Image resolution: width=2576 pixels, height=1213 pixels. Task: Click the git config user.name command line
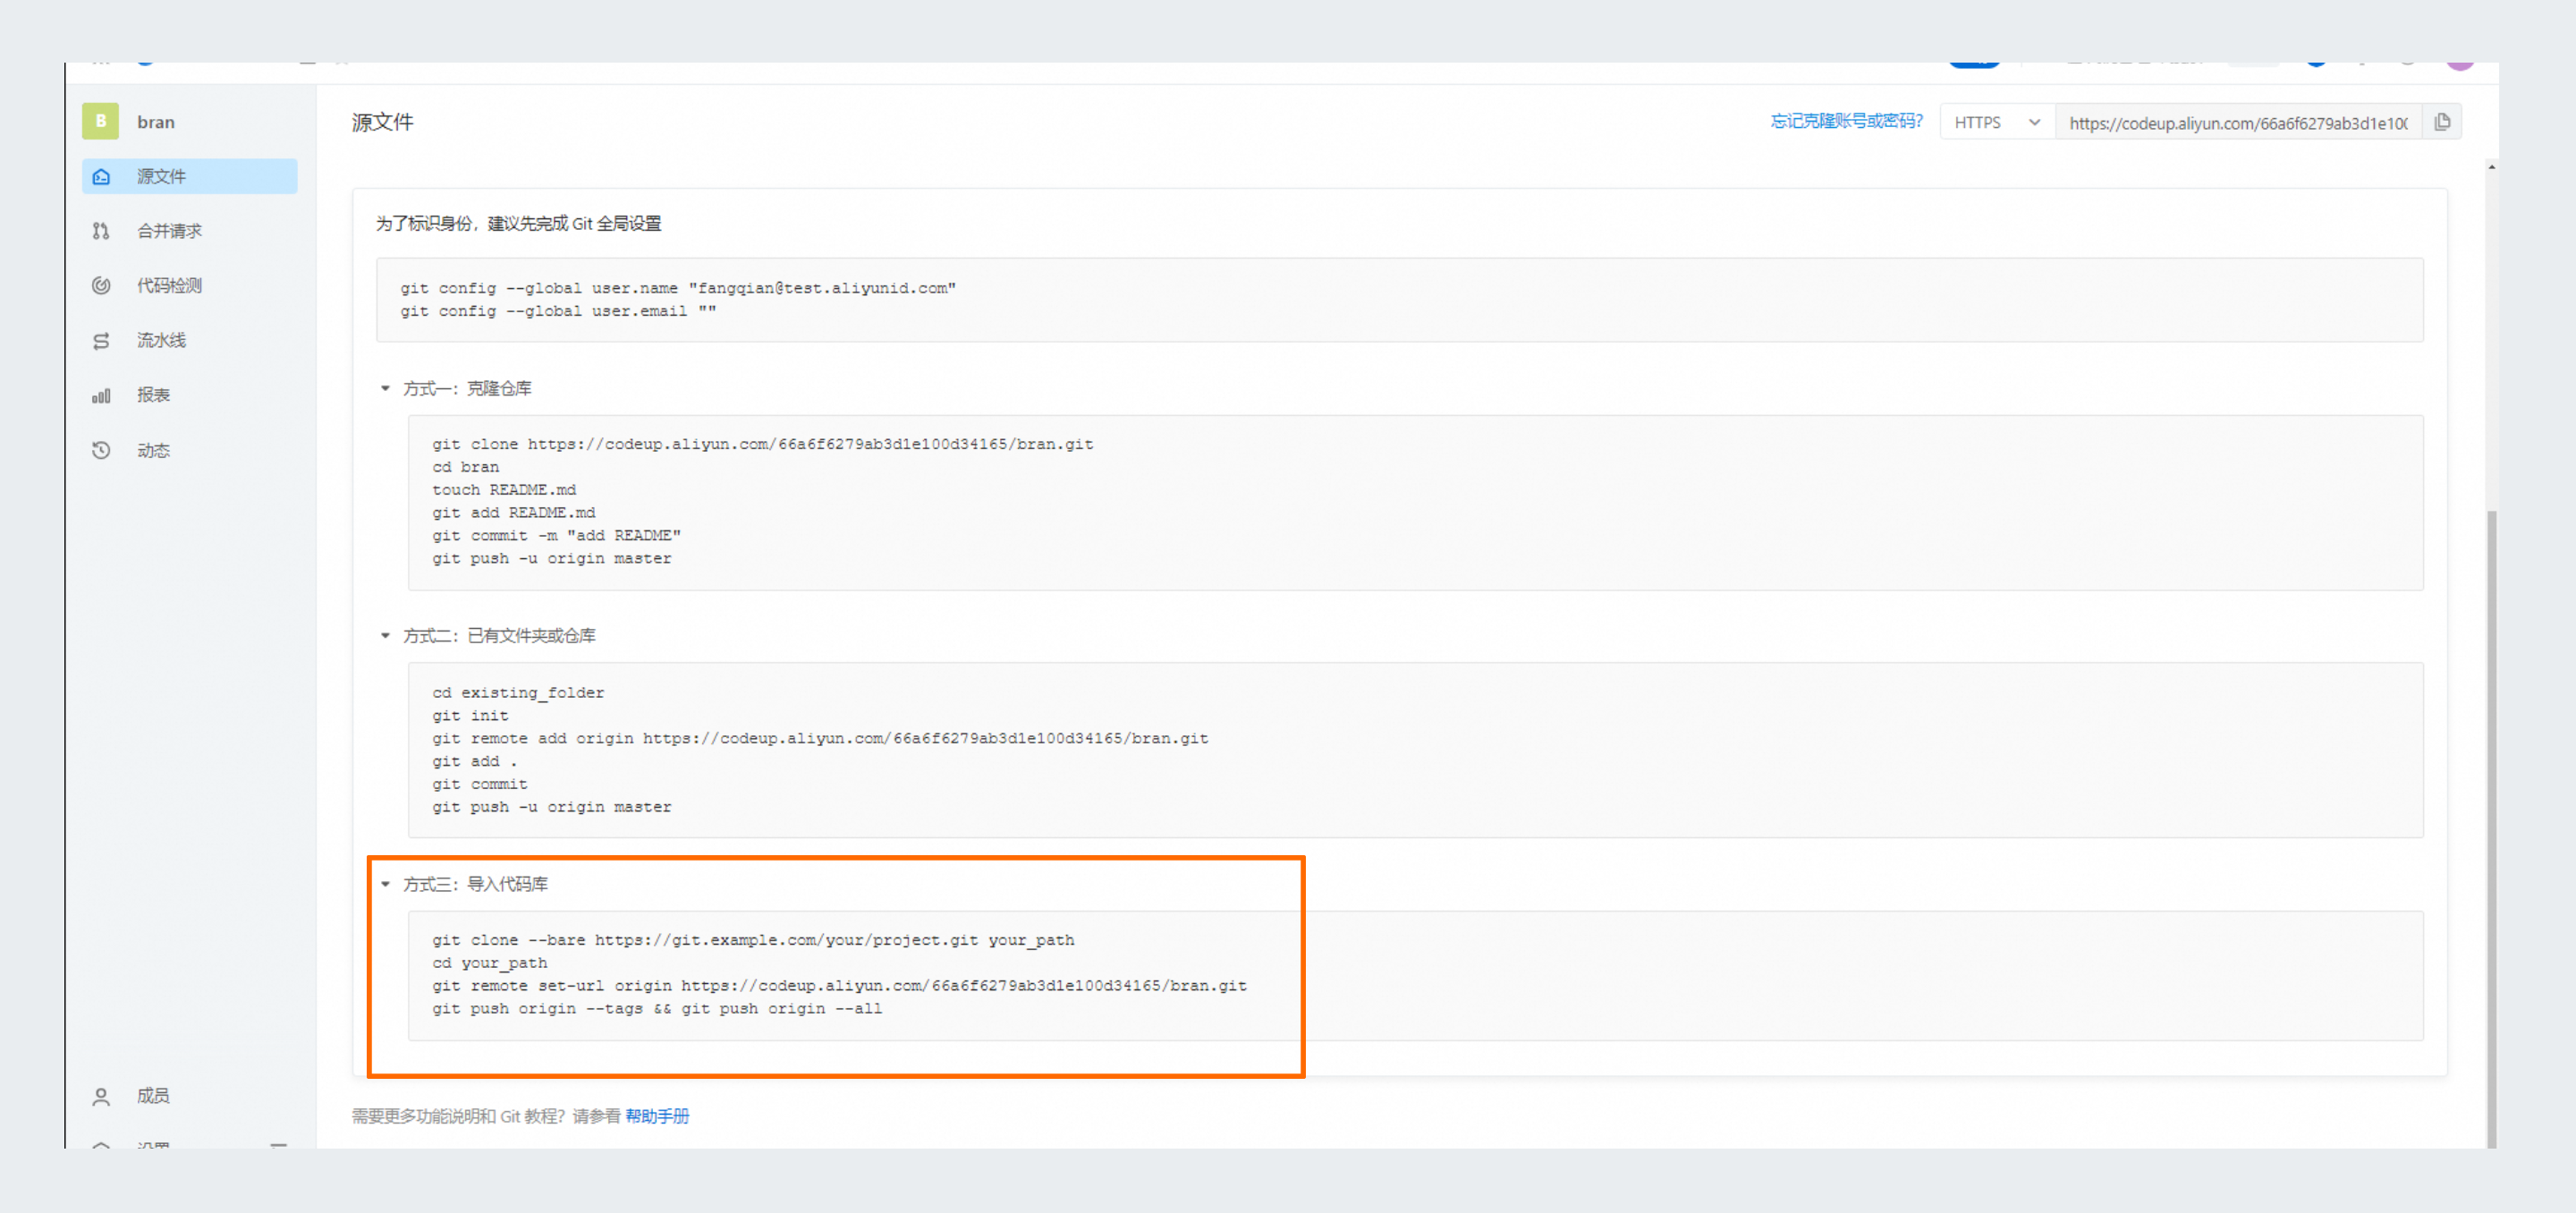(x=678, y=288)
